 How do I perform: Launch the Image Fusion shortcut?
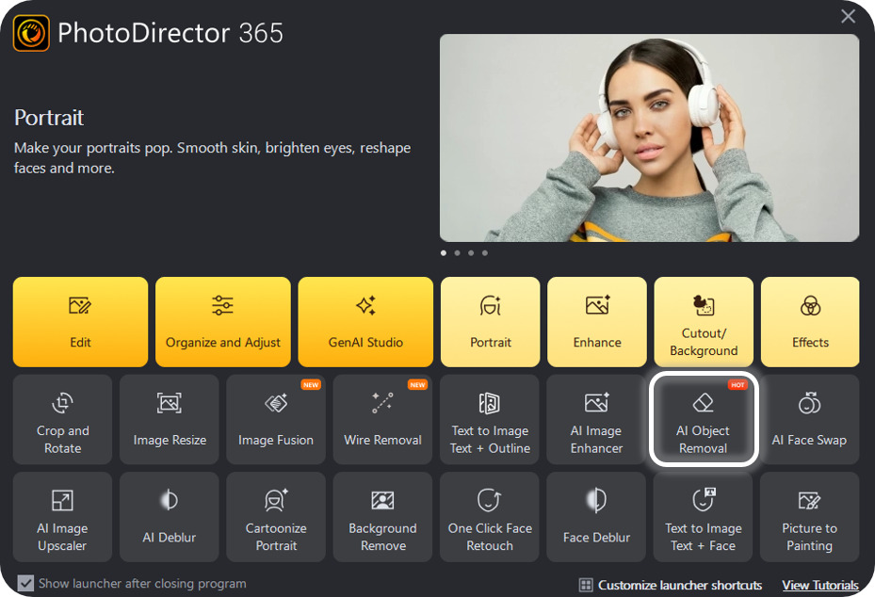(276, 420)
